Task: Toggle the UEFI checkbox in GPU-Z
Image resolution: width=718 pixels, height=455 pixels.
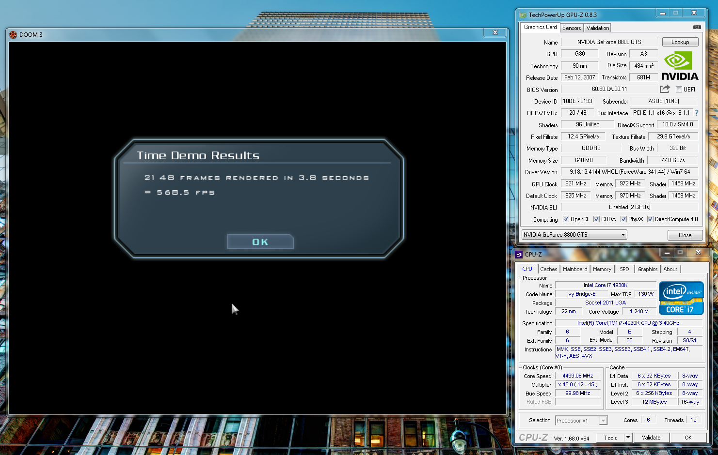Action: point(679,90)
